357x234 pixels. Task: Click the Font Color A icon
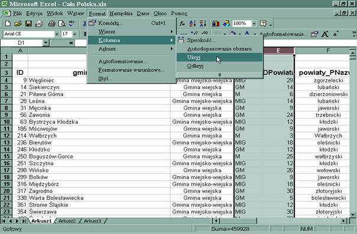click(247, 34)
